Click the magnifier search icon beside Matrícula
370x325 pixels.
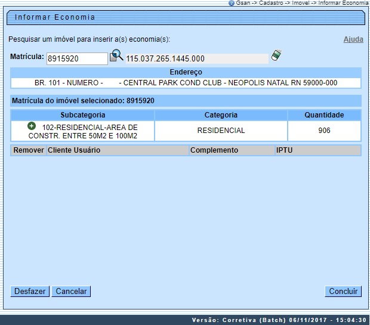pyautogui.click(x=116, y=56)
